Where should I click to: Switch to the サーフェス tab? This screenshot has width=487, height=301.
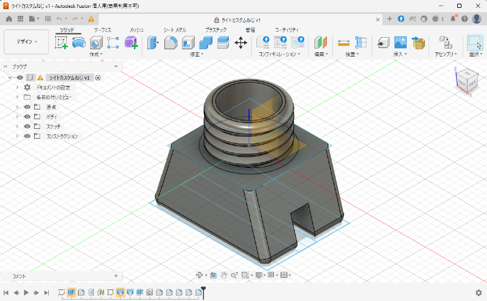click(102, 30)
